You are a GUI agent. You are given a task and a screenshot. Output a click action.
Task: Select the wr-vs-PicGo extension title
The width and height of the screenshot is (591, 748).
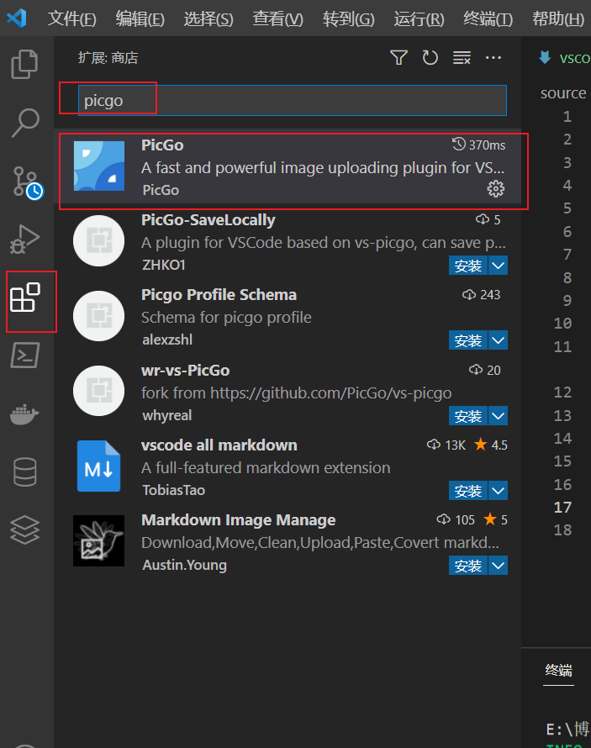click(186, 370)
